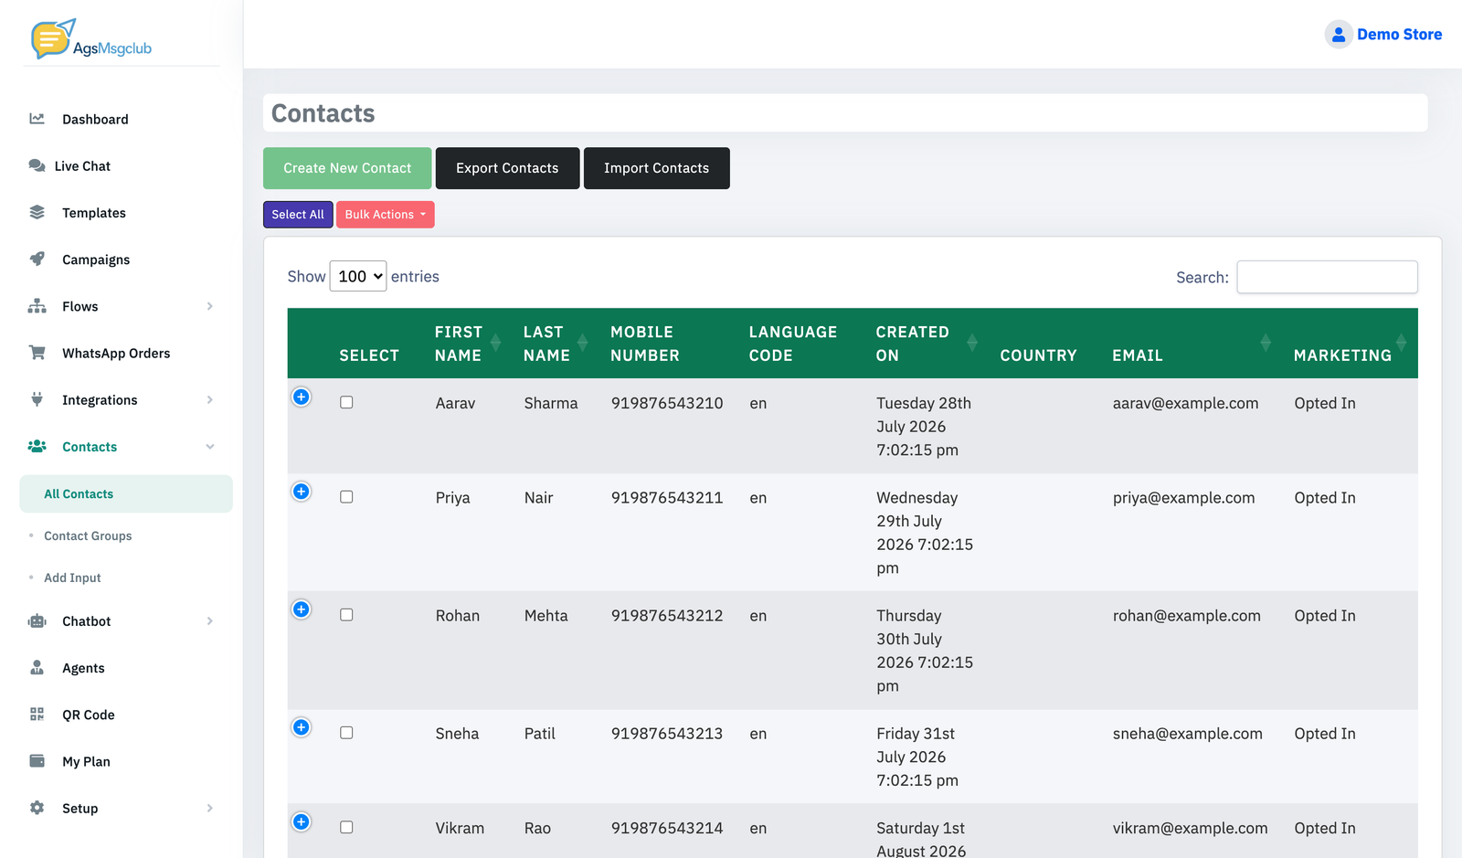Click email priya@example.com

coord(1183,498)
